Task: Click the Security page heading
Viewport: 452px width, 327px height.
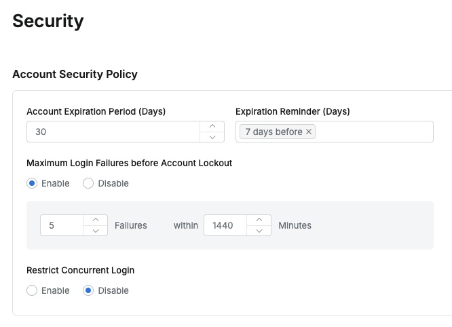Action: click(x=48, y=21)
